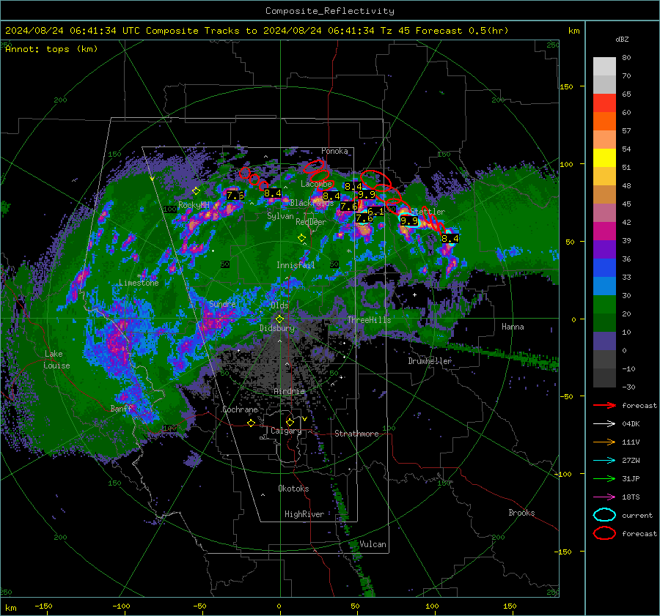Viewport: 660px width, 616px height.
Task: Click the yellow radar-site diamond above Didsbury
Action: [x=280, y=319]
